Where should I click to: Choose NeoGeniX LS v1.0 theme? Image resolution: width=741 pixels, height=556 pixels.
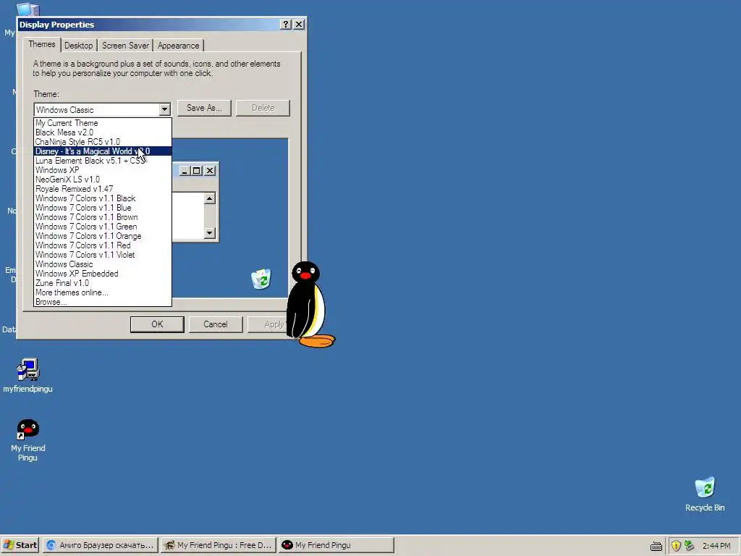pos(103,180)
